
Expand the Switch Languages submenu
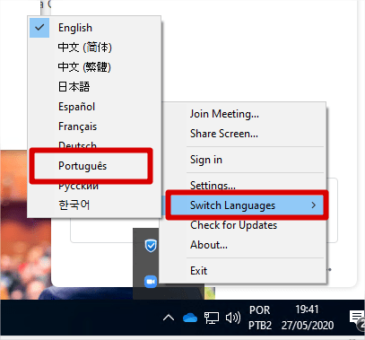click(242, 205)
